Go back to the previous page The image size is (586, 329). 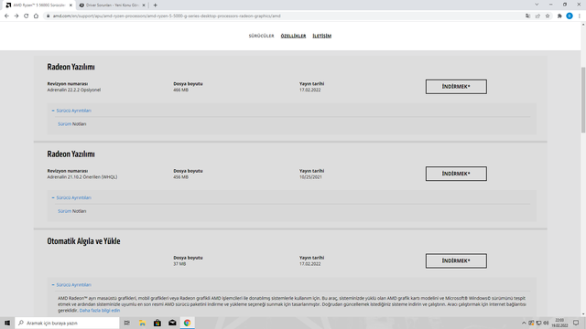click(x=6, y=16)
